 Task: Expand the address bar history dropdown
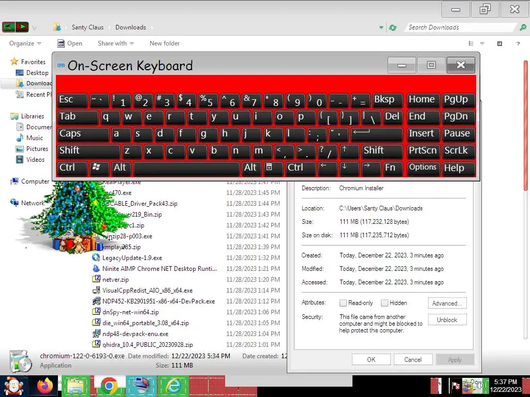(381, 28)
